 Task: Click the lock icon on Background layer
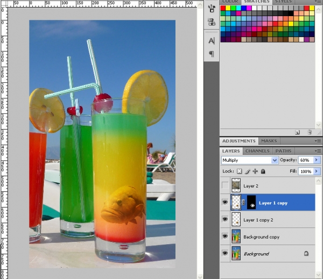306,253
